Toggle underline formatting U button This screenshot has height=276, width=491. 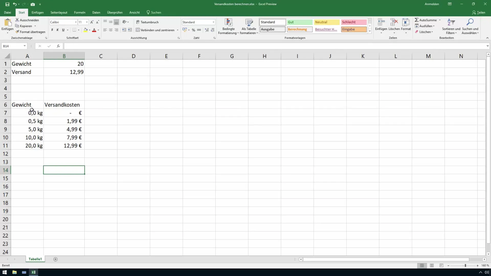63,30
